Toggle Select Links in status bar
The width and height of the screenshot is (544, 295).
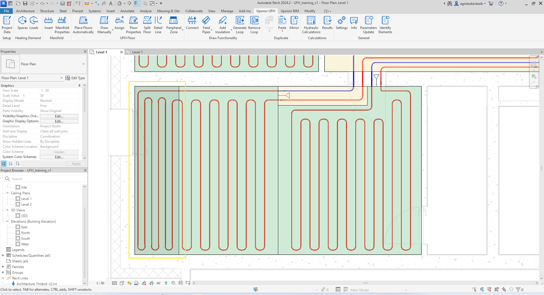tap(475, 290)
